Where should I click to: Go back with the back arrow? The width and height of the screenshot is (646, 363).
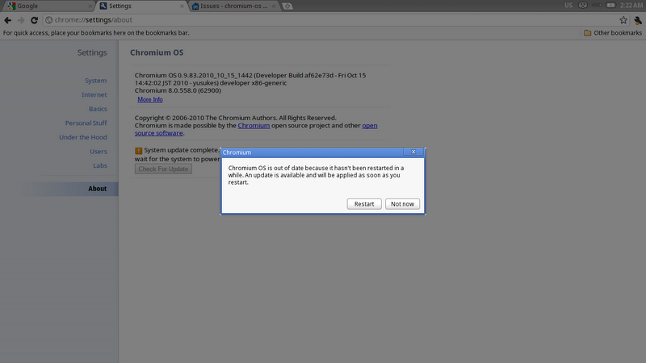pos(8,20)
